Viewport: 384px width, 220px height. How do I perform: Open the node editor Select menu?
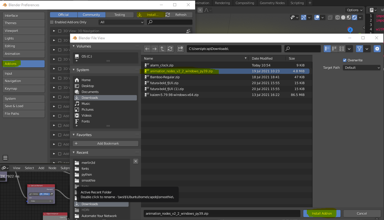click(x=29, y=168)
